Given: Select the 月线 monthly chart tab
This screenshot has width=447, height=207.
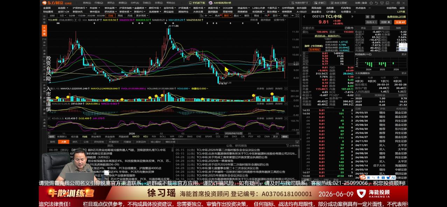Looking at the screenshot, I should [129, 15].
